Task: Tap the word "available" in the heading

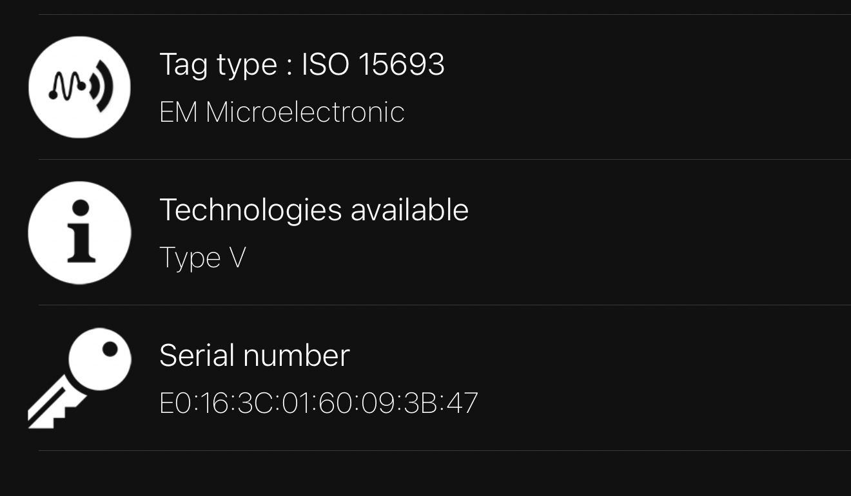Action: 409,210
